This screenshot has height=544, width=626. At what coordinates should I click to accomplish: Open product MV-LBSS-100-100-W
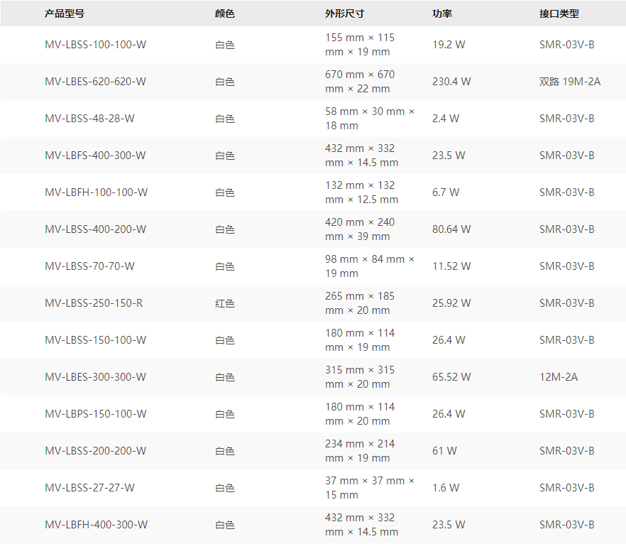click(96, 45)
